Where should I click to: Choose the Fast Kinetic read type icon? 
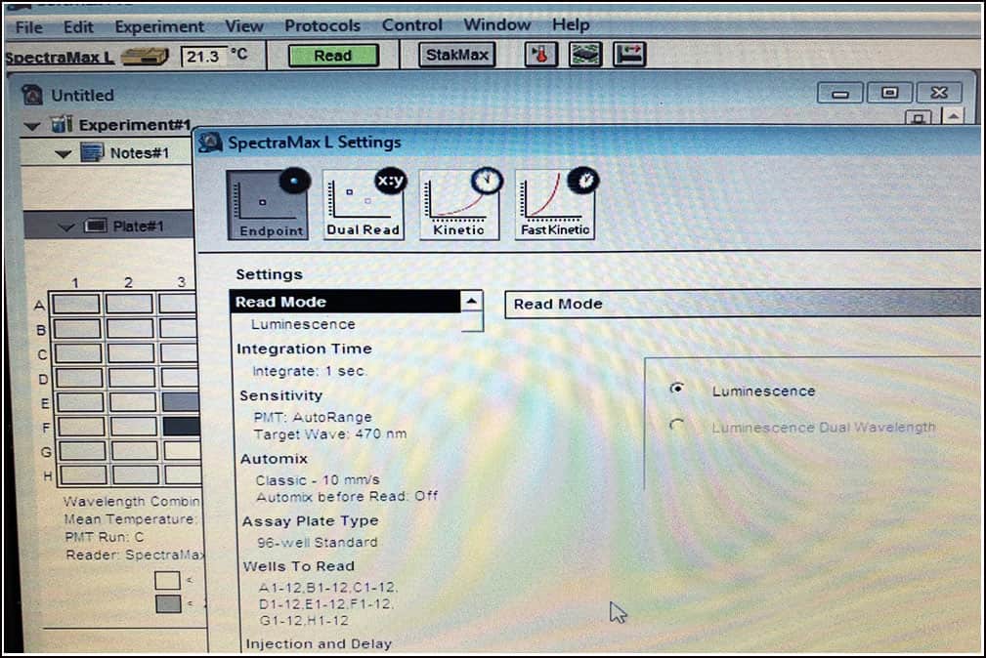555,205
